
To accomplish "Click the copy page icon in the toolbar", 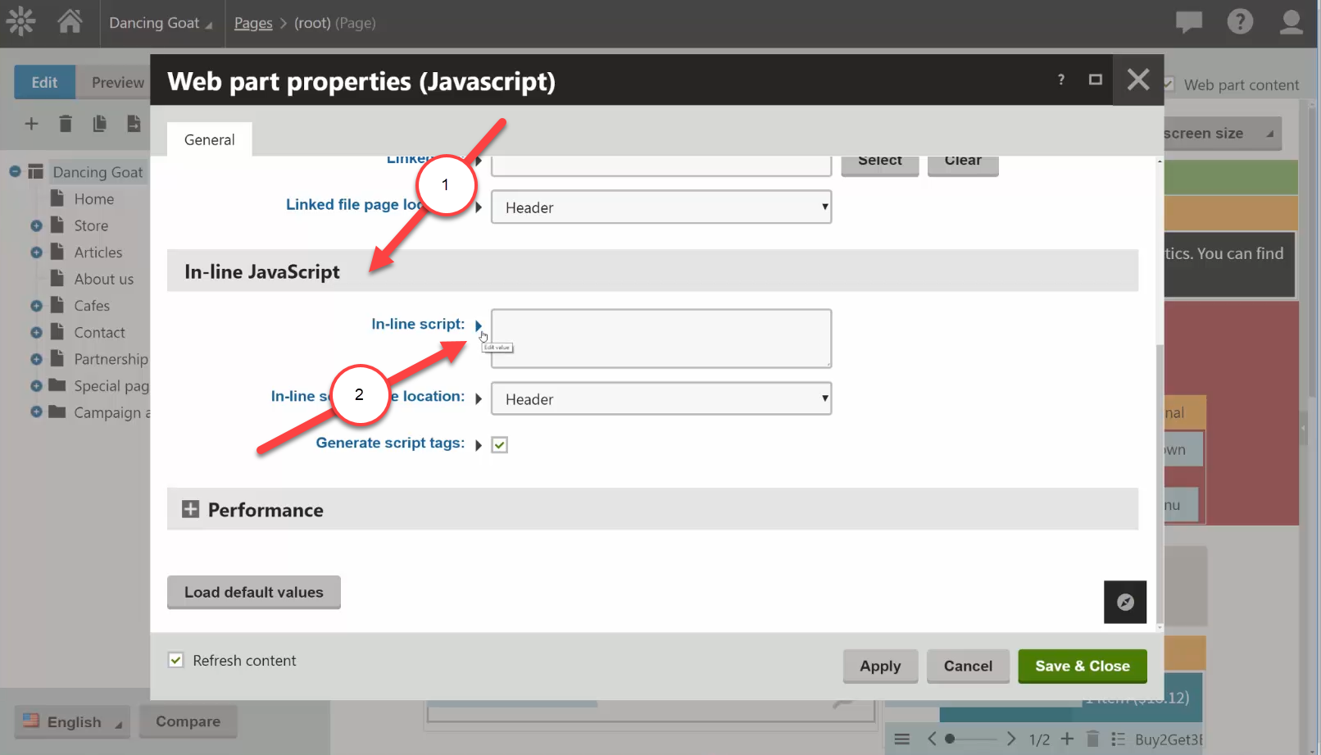I will [99, 124].
